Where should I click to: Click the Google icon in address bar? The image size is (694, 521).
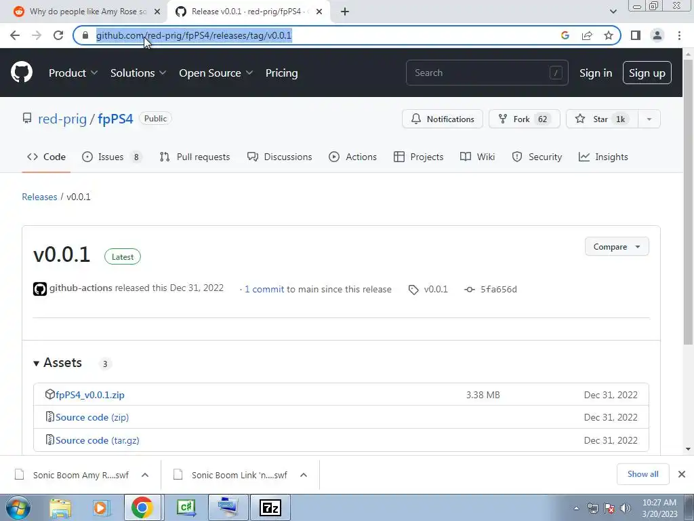tap(565, 35)
